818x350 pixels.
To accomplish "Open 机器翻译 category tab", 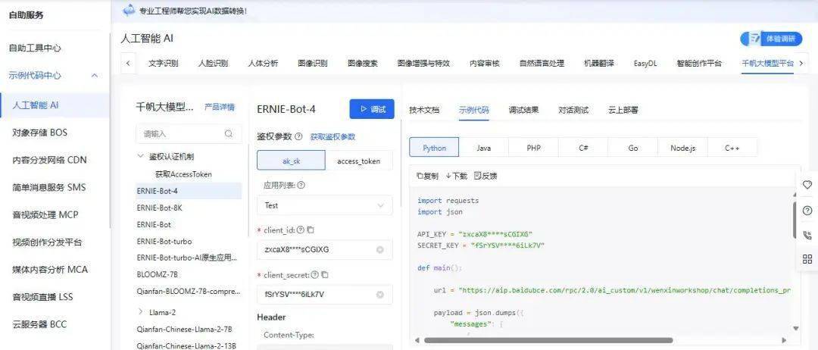I will coord(598,64).
